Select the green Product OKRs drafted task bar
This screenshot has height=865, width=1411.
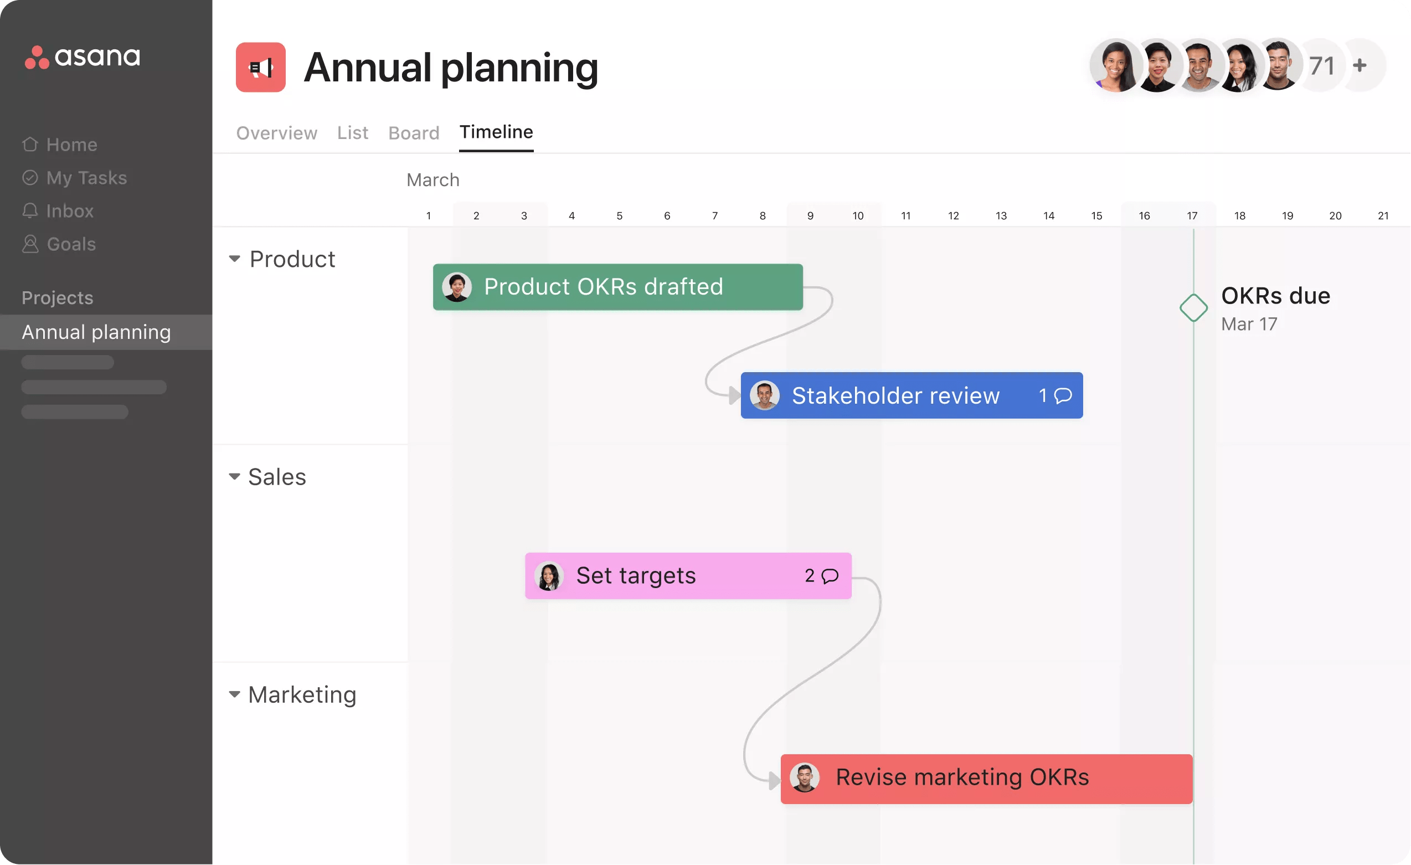pos(617,287)
